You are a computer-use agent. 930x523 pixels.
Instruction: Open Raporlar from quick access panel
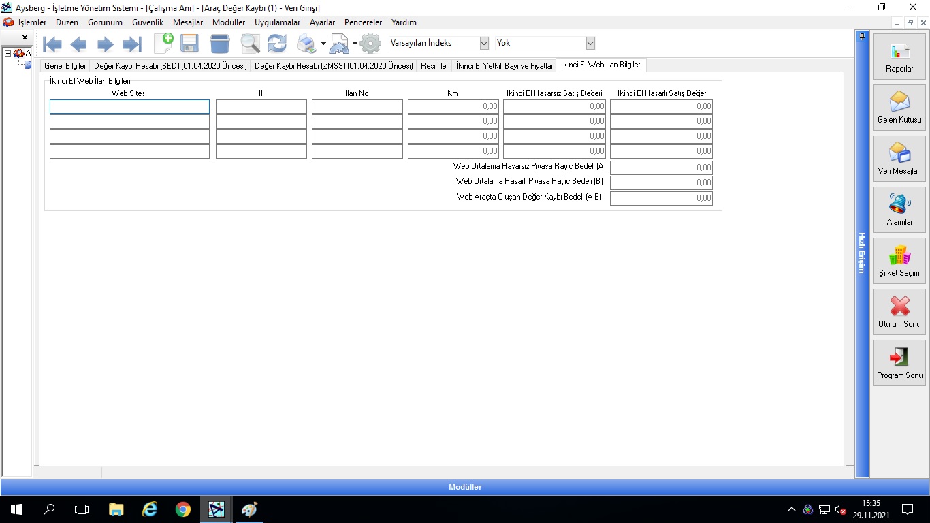click(899, 57)
